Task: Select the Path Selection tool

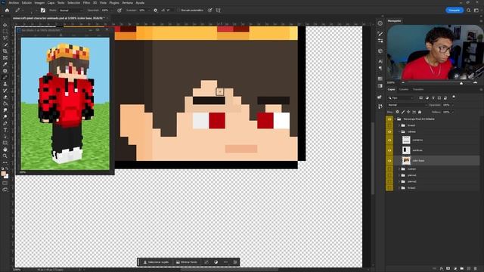Action: pyautogui.click(x=5, y=136)
